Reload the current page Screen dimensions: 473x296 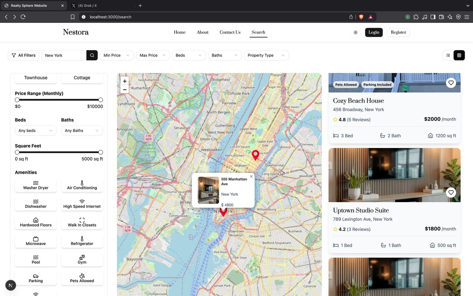click(x=23, y=17)
